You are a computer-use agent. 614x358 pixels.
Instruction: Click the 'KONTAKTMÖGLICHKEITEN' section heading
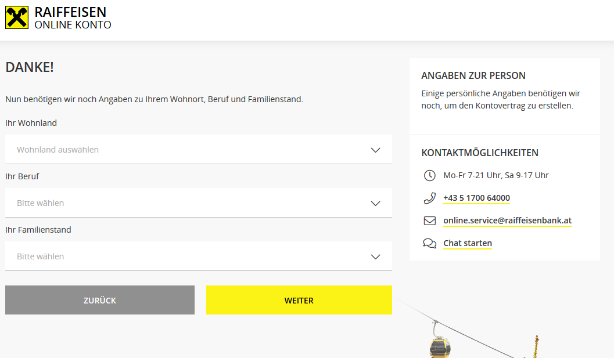coord(479,153)
